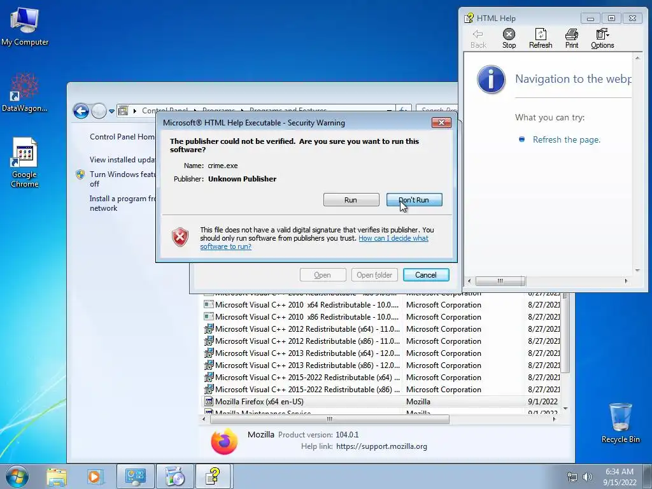Click 'Refresh the page.' link in HTML Help

point(566,139)
